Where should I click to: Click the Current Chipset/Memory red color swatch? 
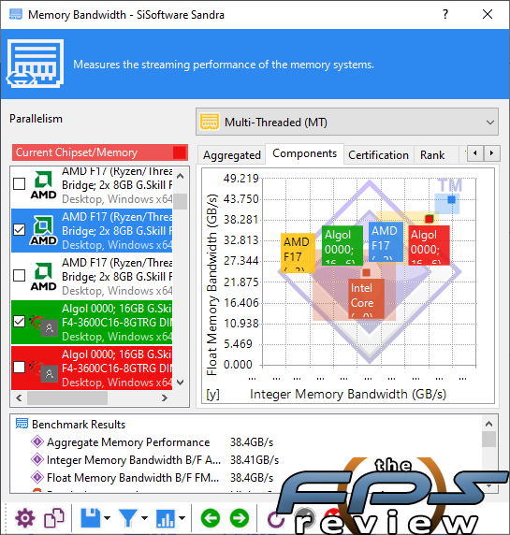[x=180, y=152]
